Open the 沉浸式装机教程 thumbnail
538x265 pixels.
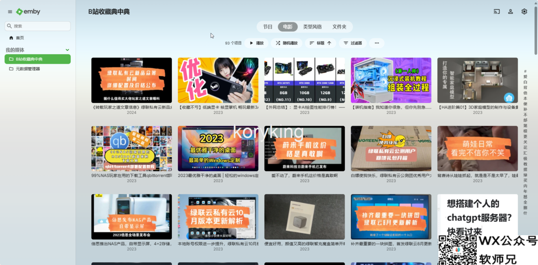(x=391, y=80)
